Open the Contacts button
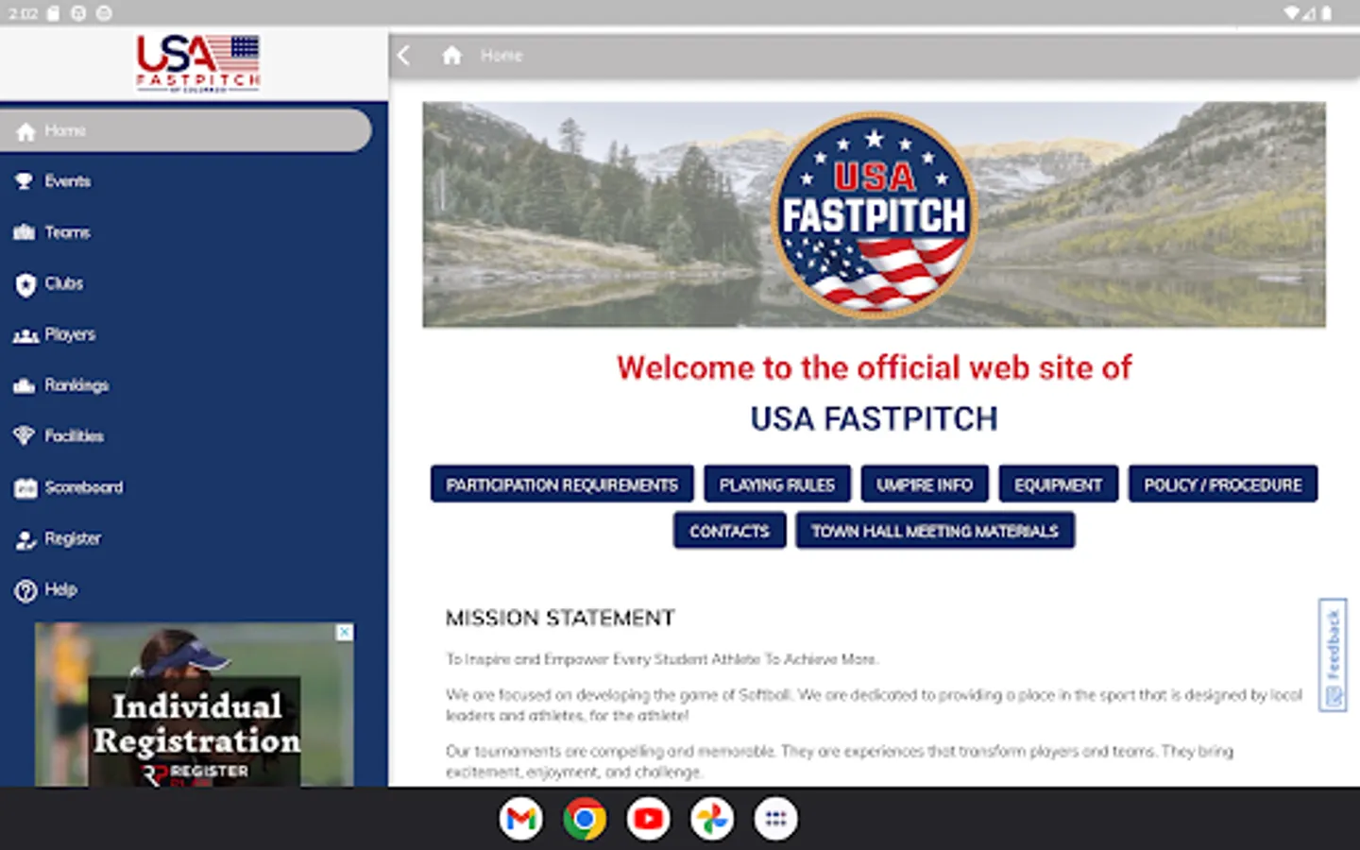 pyautogui.click(x=729, y=531)
